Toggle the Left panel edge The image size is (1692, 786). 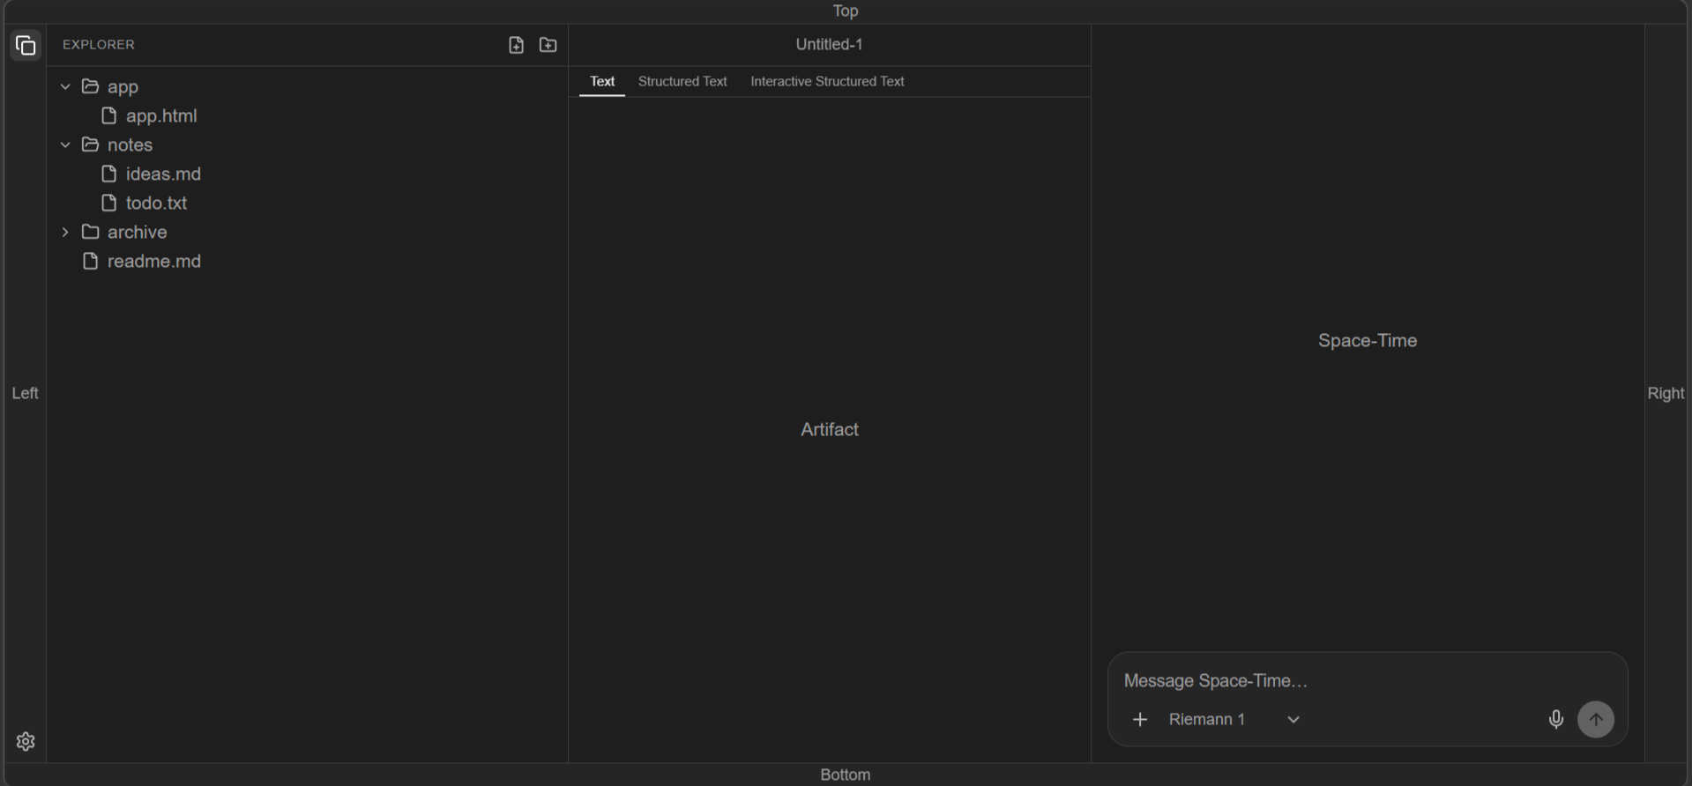tap(25, 393)
